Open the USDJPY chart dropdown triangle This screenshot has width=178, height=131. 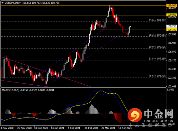3,3
